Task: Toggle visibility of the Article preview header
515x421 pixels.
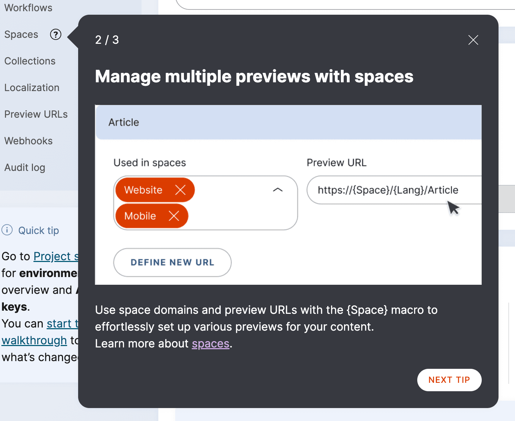Action: [123, 122]
